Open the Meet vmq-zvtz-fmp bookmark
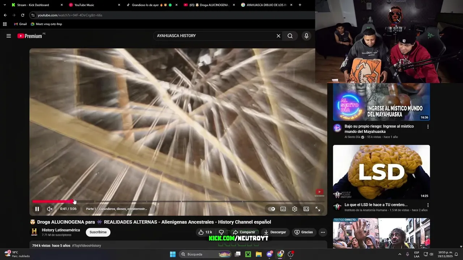463x260 pixels. pos(46,24)
